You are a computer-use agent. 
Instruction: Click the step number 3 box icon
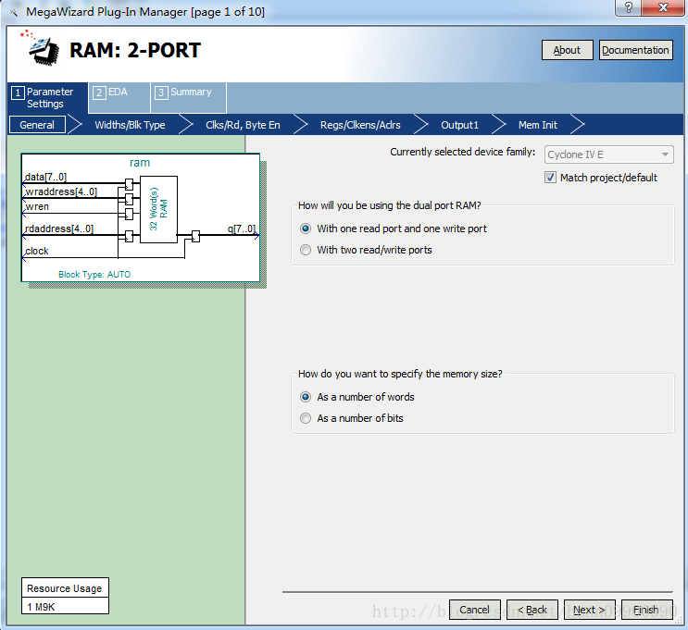(x=161, y=93)
